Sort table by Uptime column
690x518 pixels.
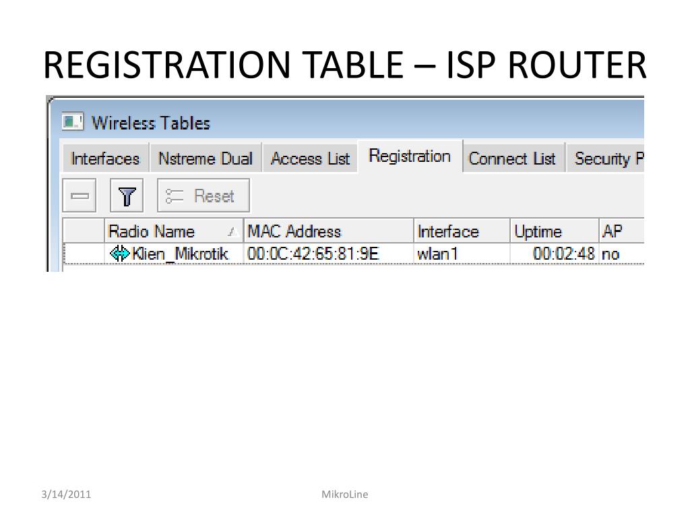(x=555, y=231)
